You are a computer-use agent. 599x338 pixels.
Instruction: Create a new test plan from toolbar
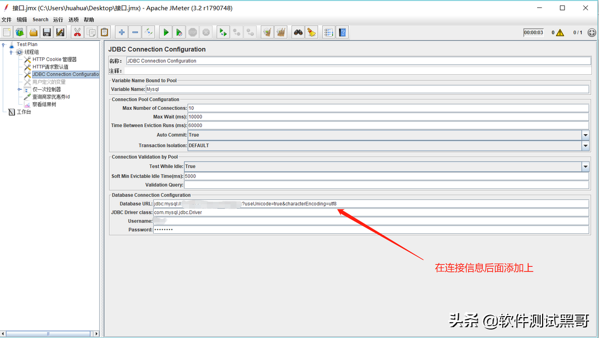pos(6,32)
